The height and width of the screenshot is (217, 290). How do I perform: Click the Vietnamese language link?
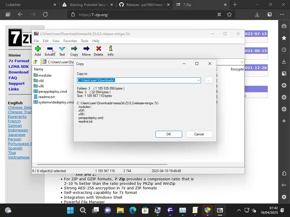18,157
